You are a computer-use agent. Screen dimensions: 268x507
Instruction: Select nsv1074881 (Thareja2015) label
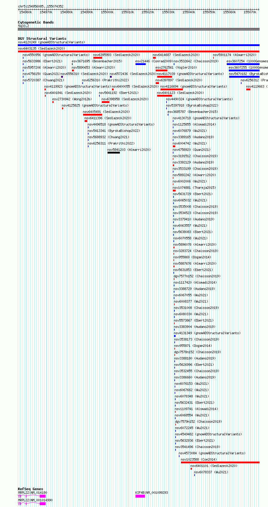(x=194, y=188)
